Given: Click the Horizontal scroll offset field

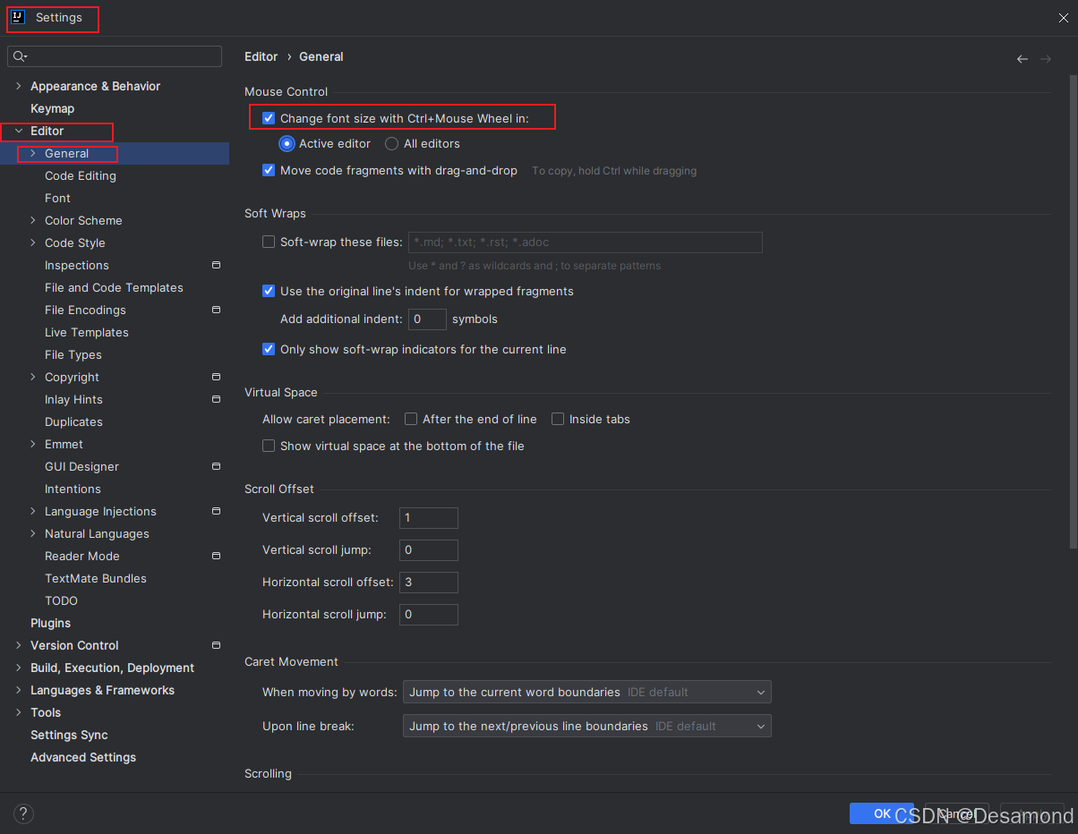Looking at the screenshot, I should [x=429, y=582].
